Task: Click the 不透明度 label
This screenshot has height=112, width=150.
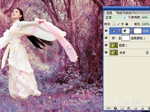Action: pos(134,17)
